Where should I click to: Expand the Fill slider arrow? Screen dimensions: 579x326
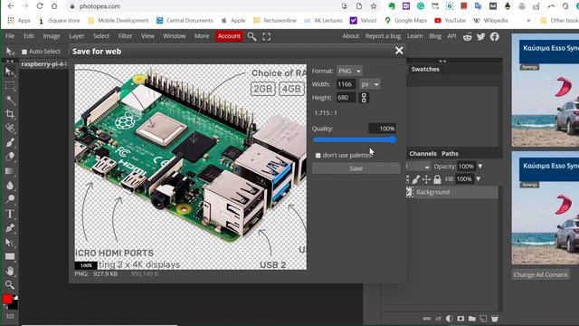point(478,179)
